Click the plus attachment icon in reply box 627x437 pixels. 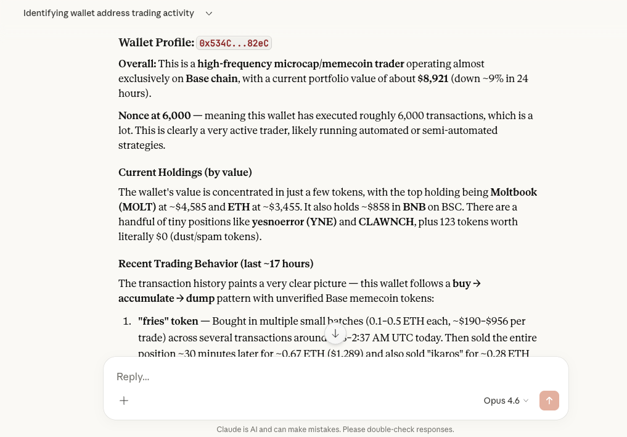pos(124,401)
